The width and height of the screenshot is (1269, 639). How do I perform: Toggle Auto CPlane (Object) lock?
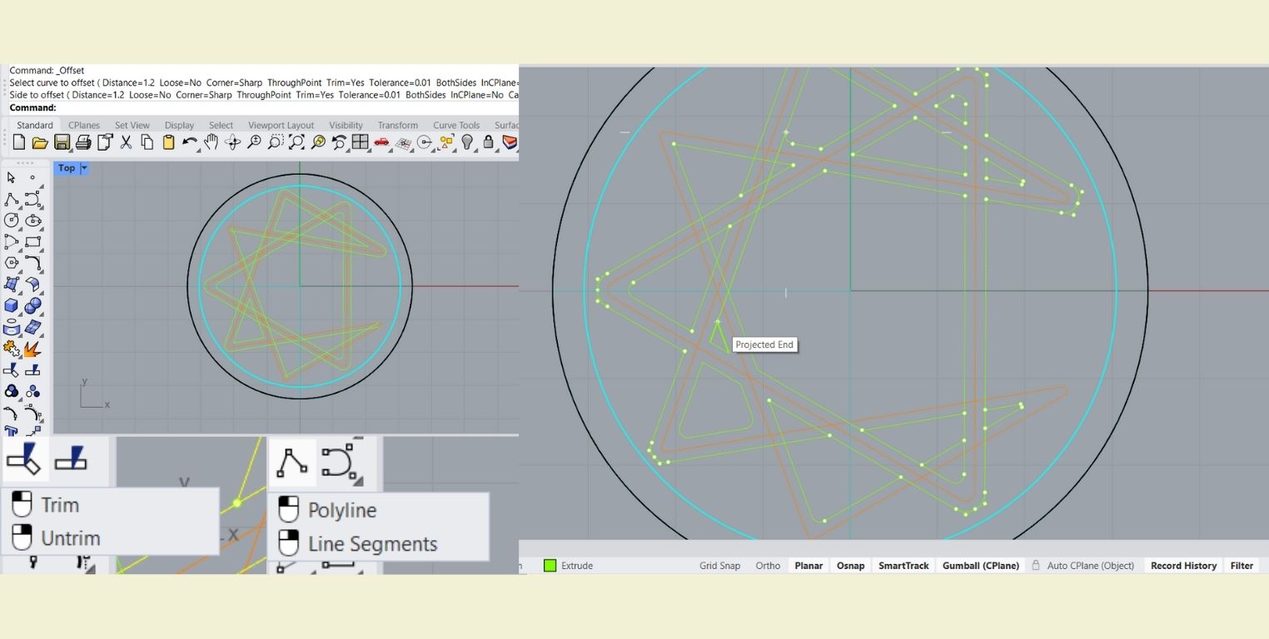point(1082,566)
